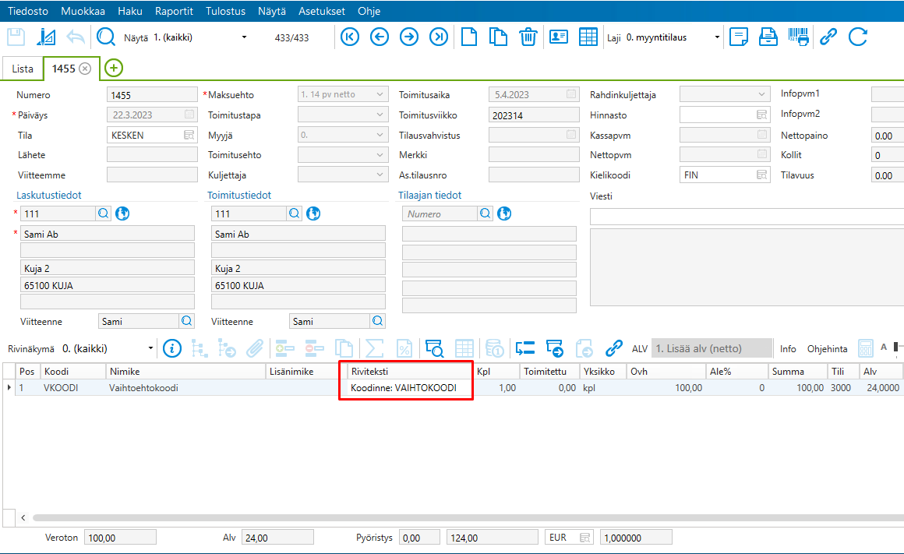Add a new tab with the green plus
The width and height of the screenshot is (904, 554).
pyautogui.click(x=114, y=69)
